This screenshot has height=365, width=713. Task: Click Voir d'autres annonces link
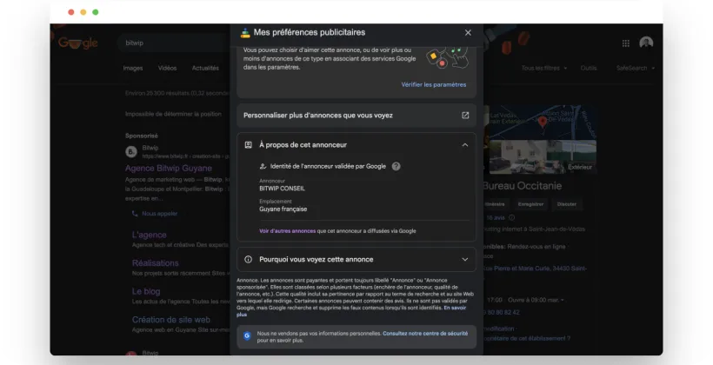click(x=288, y=231)
